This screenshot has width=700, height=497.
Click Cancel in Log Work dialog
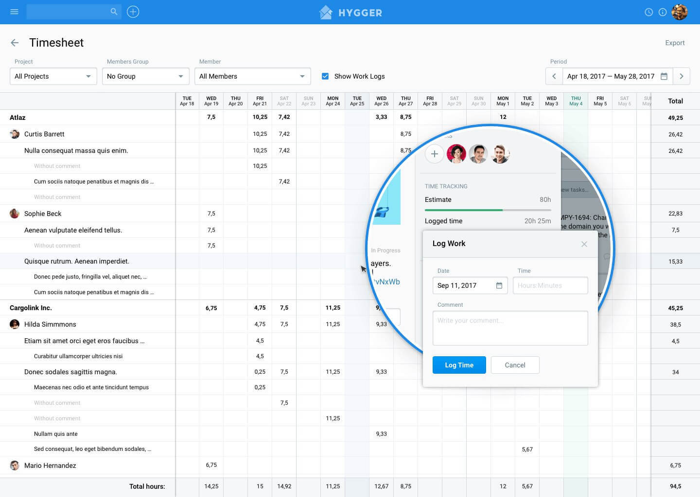pyautogui.click(x=515, y=365)
